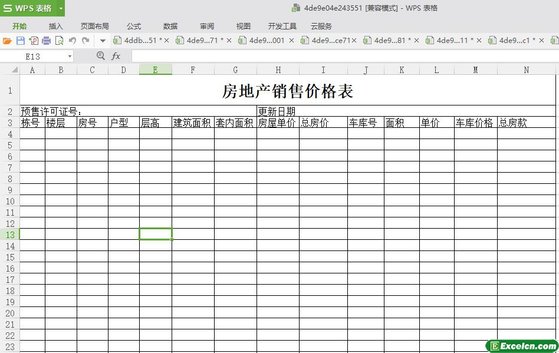Click the zoom magnifier icon beside fx

coord(100,55)
